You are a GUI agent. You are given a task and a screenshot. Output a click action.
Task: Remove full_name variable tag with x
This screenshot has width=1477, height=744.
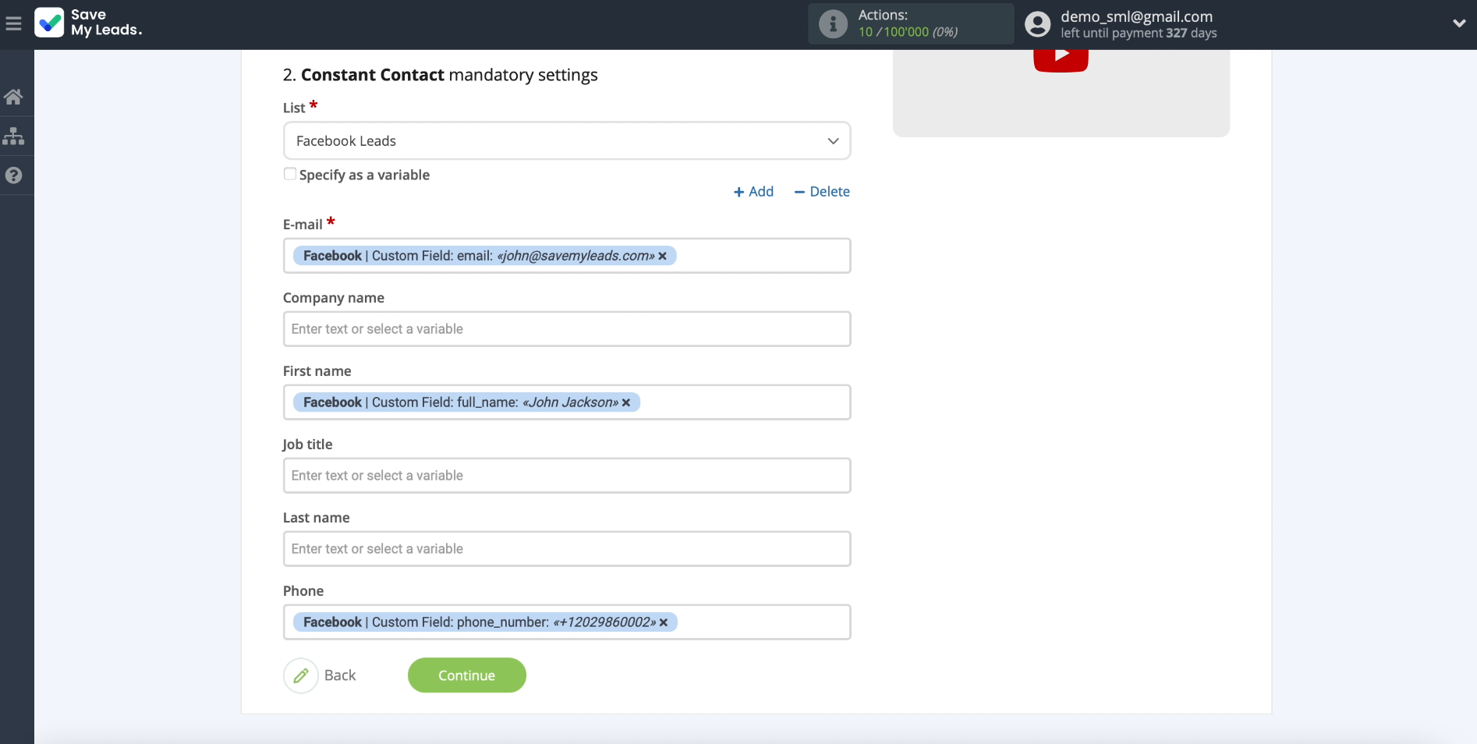[x=625, y=402]
